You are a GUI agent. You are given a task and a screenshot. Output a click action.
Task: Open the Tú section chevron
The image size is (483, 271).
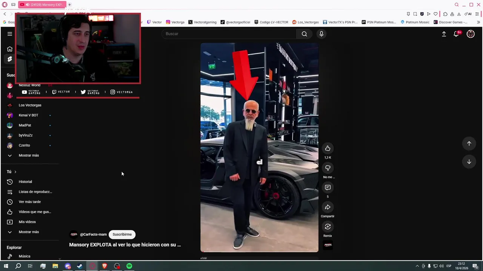click(15, 172)
